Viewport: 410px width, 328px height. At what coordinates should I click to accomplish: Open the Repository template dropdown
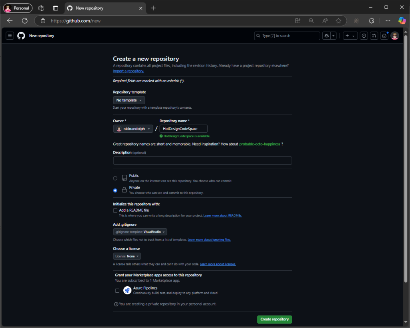129,100
